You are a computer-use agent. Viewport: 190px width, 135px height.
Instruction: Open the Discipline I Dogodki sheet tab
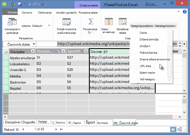pyautogui.click(x=20, y=122)
